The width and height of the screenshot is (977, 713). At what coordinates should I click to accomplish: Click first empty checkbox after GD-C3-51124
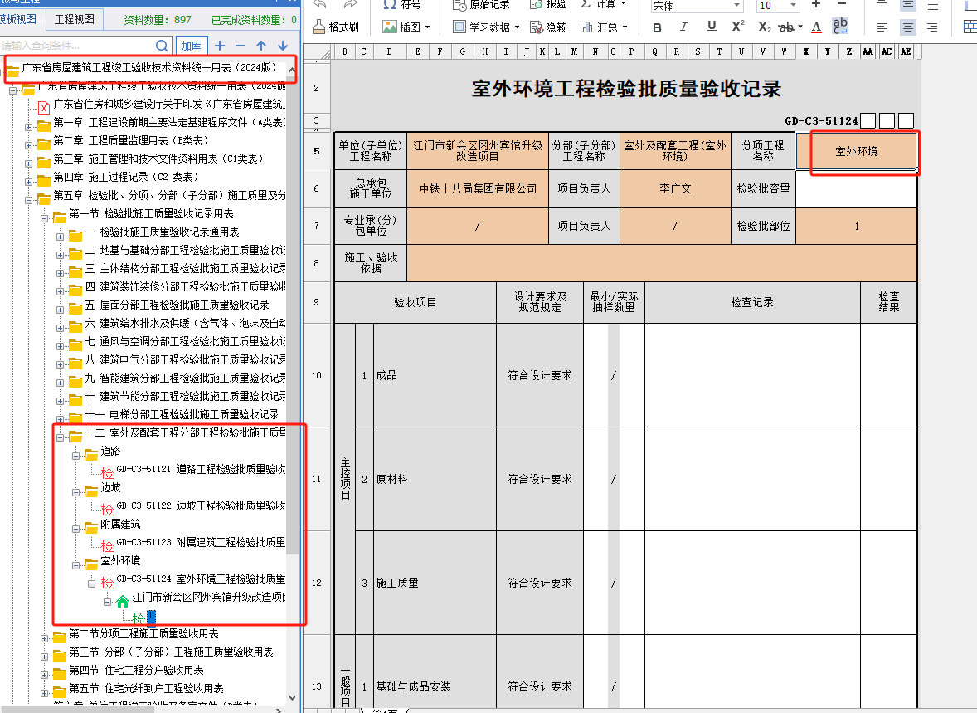coord(868,121)
